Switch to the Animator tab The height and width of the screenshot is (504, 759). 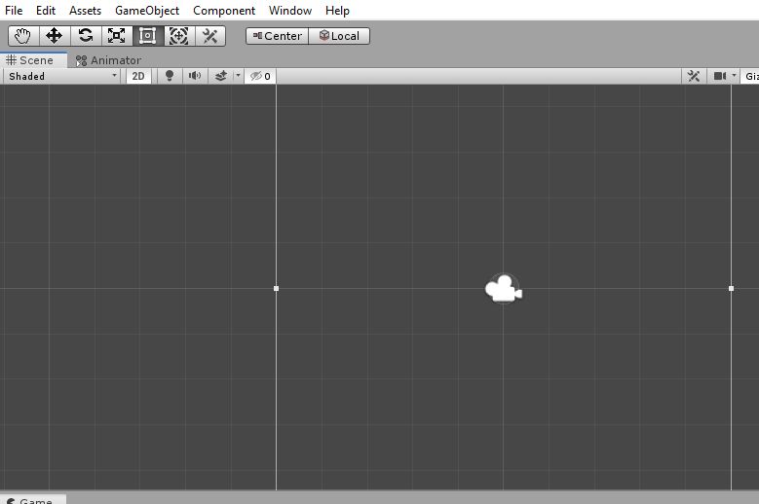(109, 60)
